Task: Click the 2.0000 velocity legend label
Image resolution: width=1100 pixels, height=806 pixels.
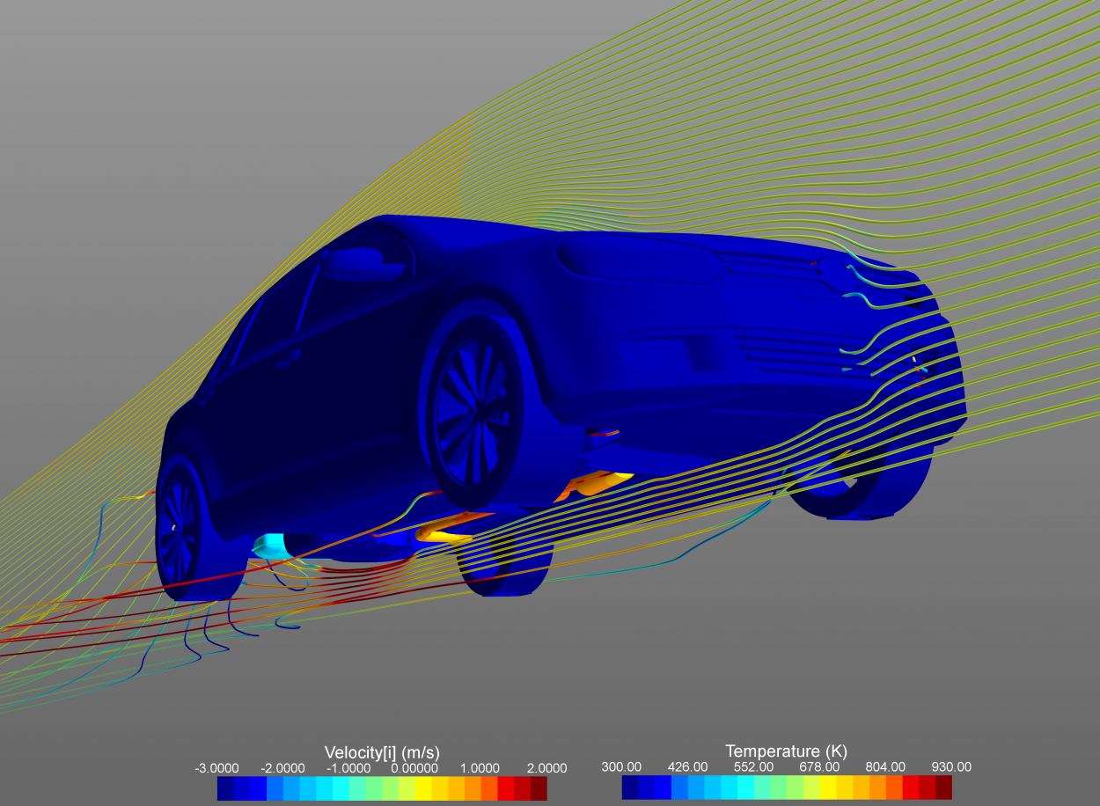Action: pyautogui.click(x=547, y=768)
